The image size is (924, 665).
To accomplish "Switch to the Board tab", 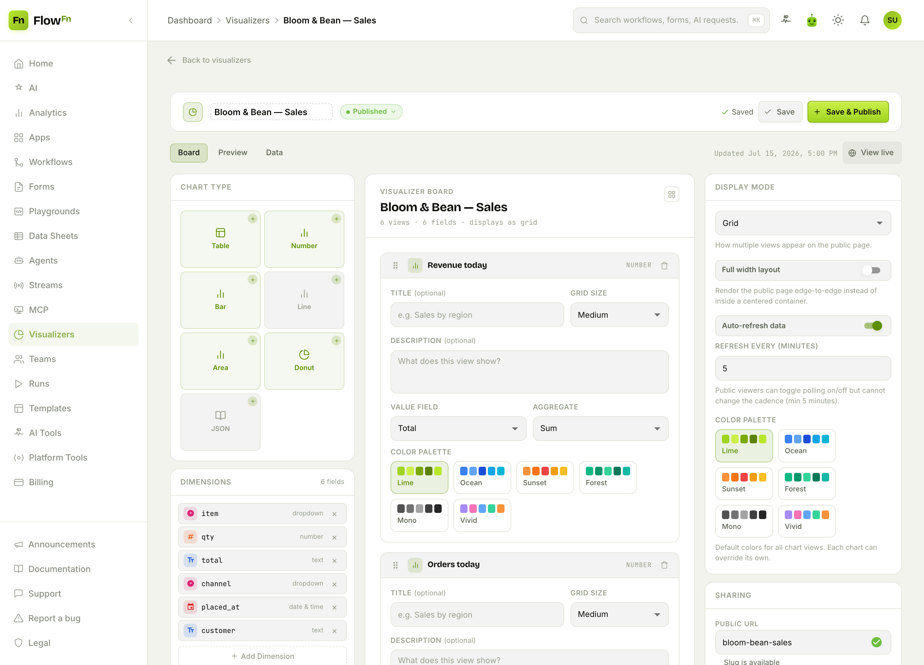I will (188, 153).
